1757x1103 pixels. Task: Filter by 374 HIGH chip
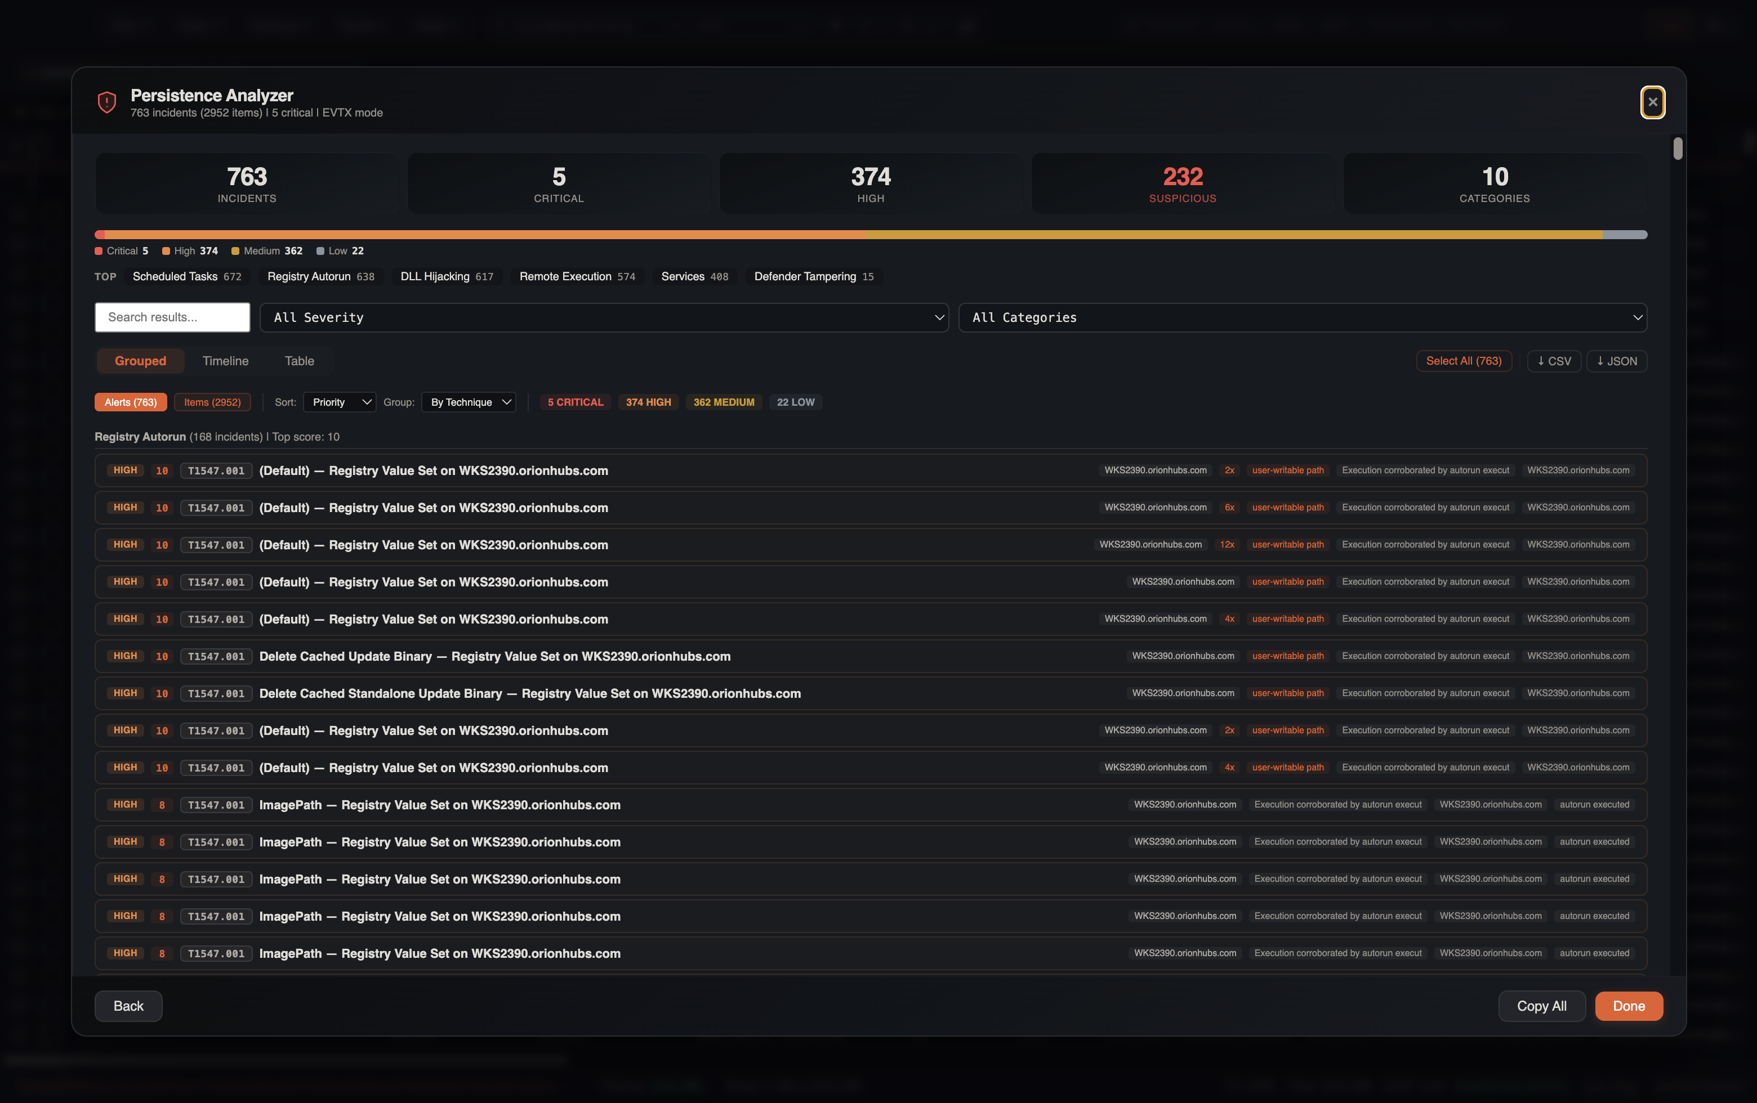coord(648,402)
